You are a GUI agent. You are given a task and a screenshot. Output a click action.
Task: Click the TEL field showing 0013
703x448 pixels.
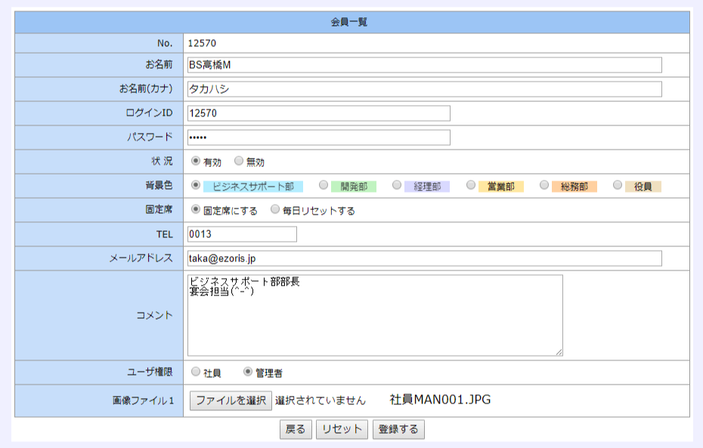click(242, 234)
